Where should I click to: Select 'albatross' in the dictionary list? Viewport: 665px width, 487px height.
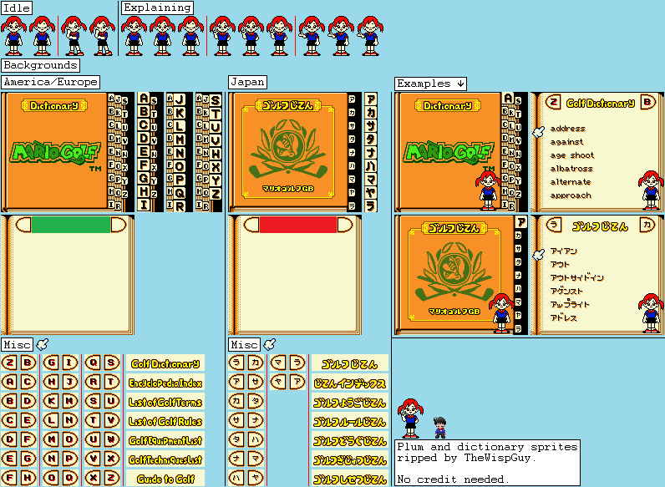[571, 169]
